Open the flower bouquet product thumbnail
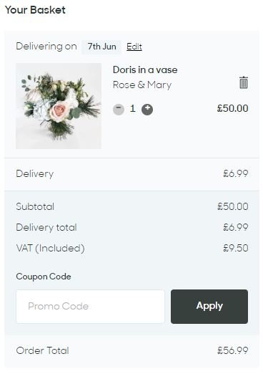 [x=59, y=106]
